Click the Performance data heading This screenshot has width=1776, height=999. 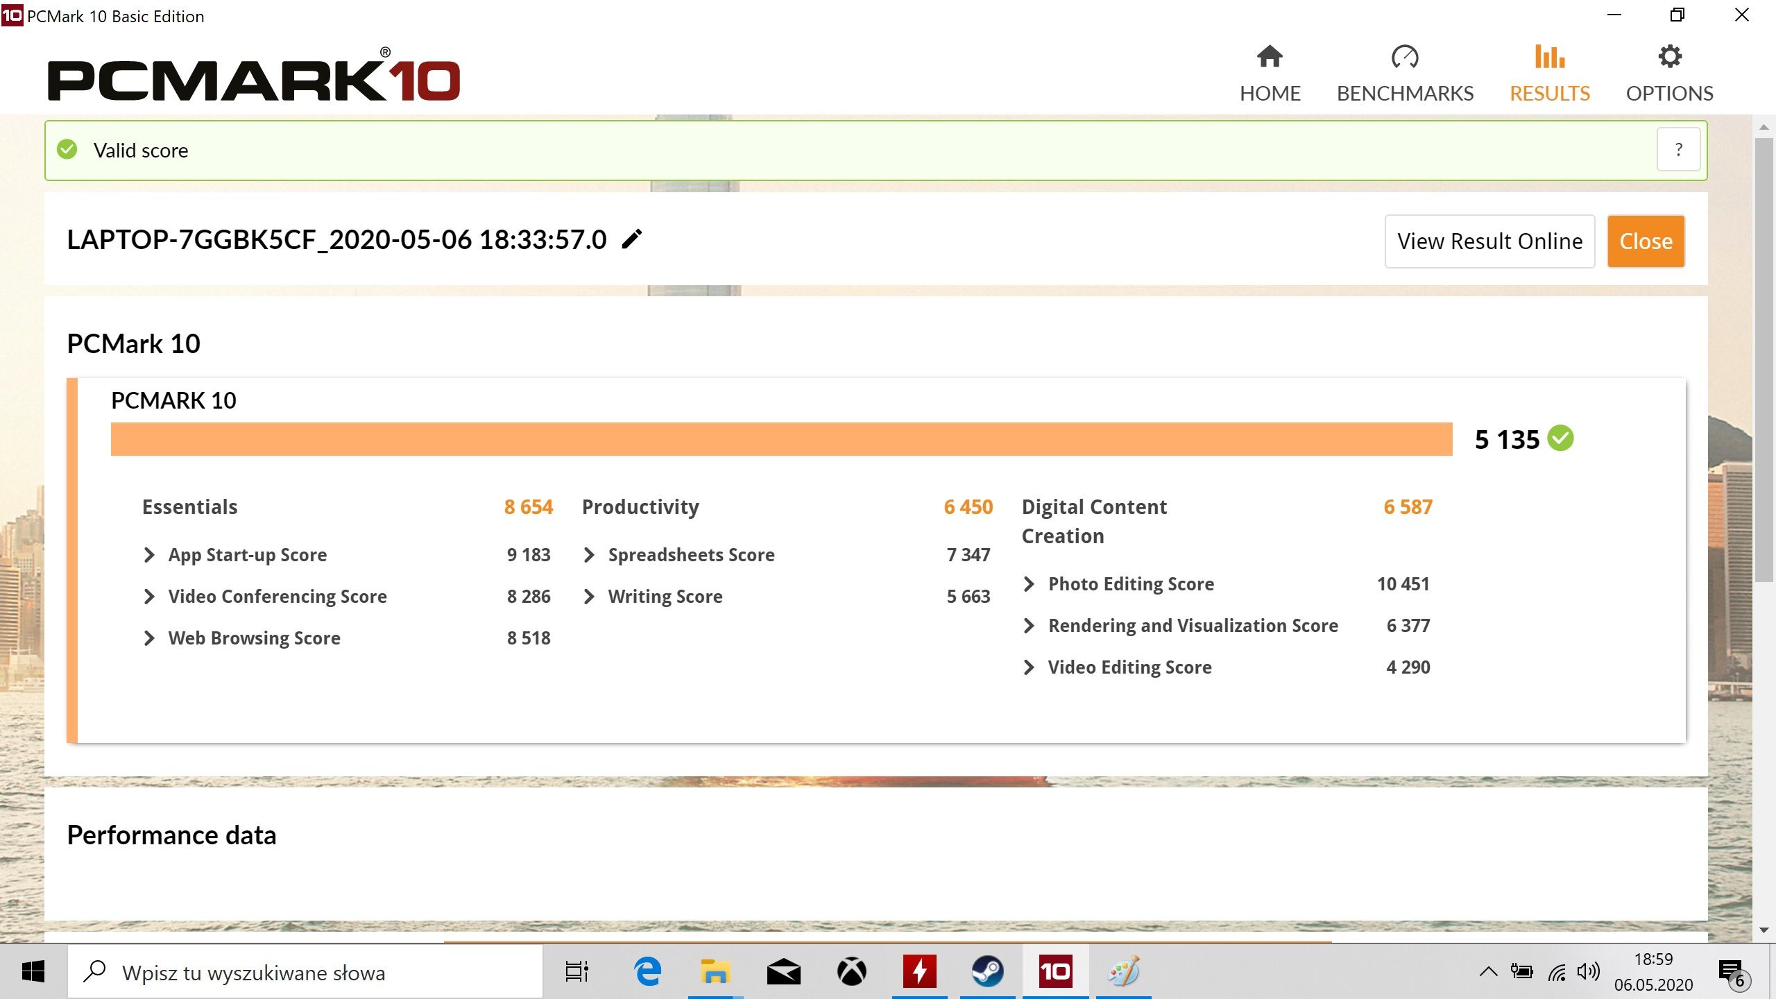point(171,835)
